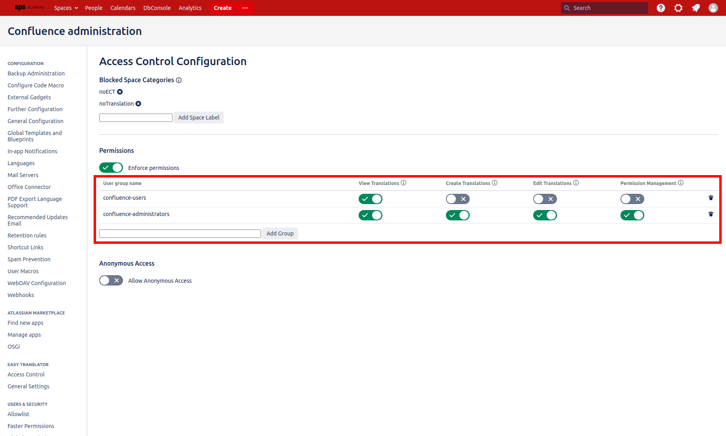Click the notifications flag icon
This screenshot has height=436, width=726.
[x=695, y=8]
